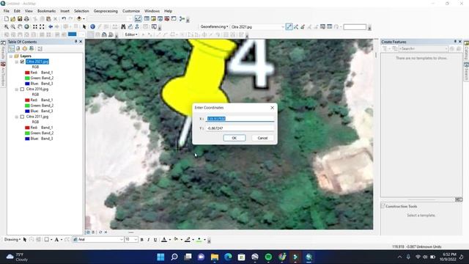Click List By Visibility icon in Table Of Contents

24,48
